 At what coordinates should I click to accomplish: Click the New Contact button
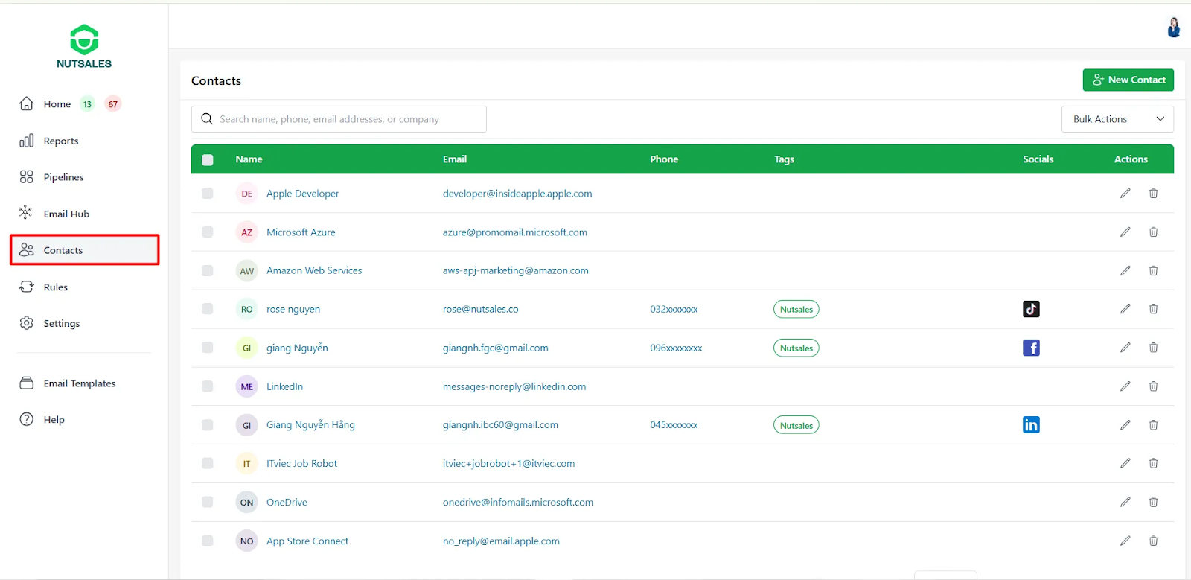(1128, 80)
